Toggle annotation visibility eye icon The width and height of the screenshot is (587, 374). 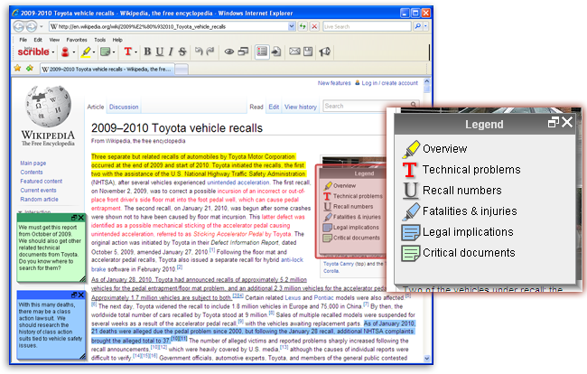(229, 51)
